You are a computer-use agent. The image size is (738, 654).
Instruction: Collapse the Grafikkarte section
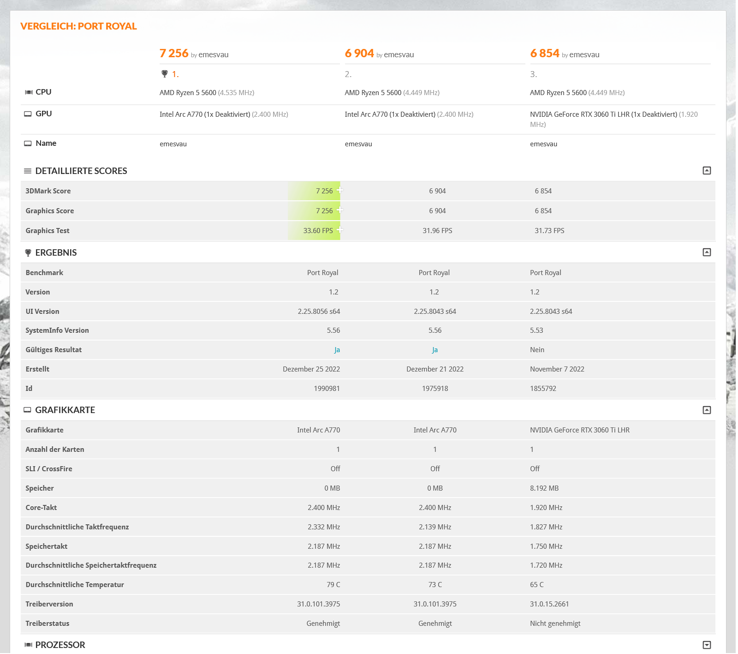point(707,410)
